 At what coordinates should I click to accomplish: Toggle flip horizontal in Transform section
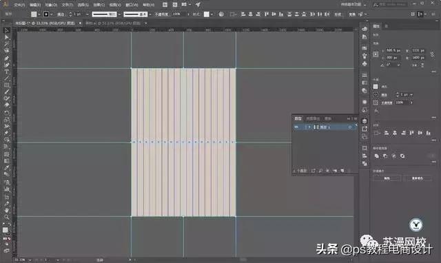415,65
